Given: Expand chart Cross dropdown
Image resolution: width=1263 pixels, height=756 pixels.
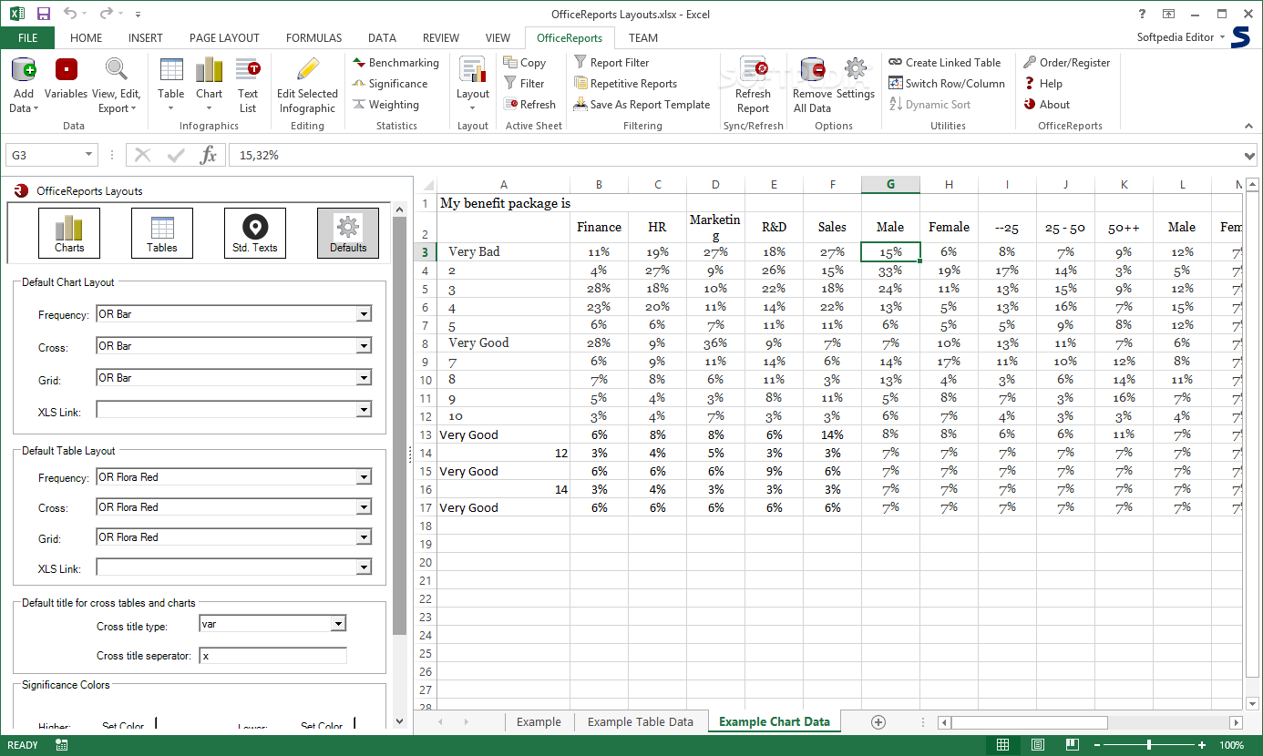Looking at the screenshot, I should (x=365, y=346).
